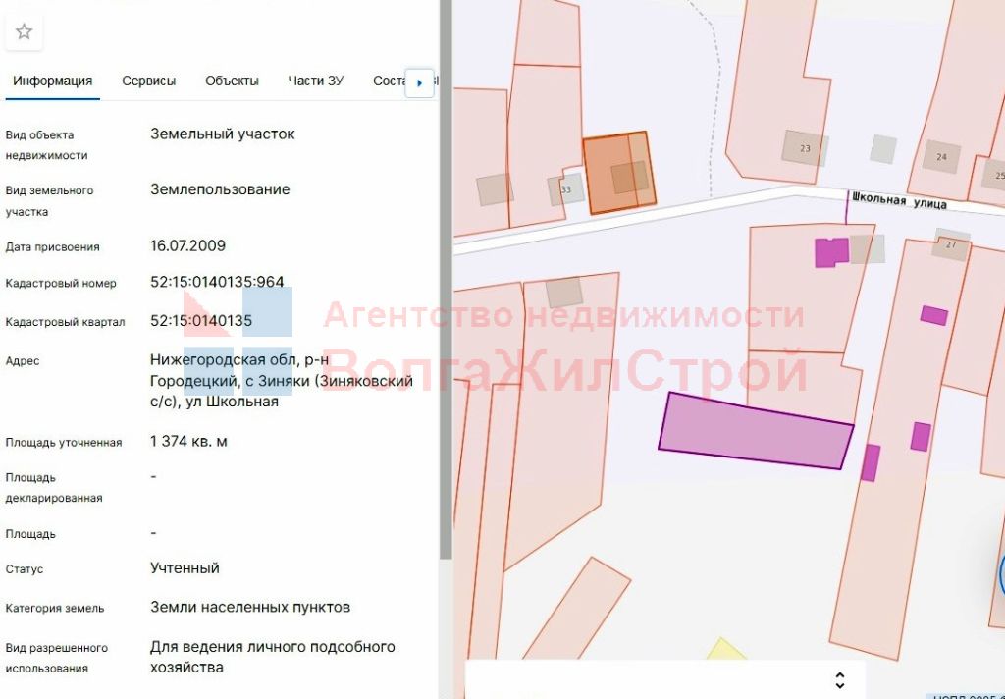Image resolution: width=1005 pixels, height=699 pixels.
Task: Click the status value Учтенный
Action: coord(185,568)
